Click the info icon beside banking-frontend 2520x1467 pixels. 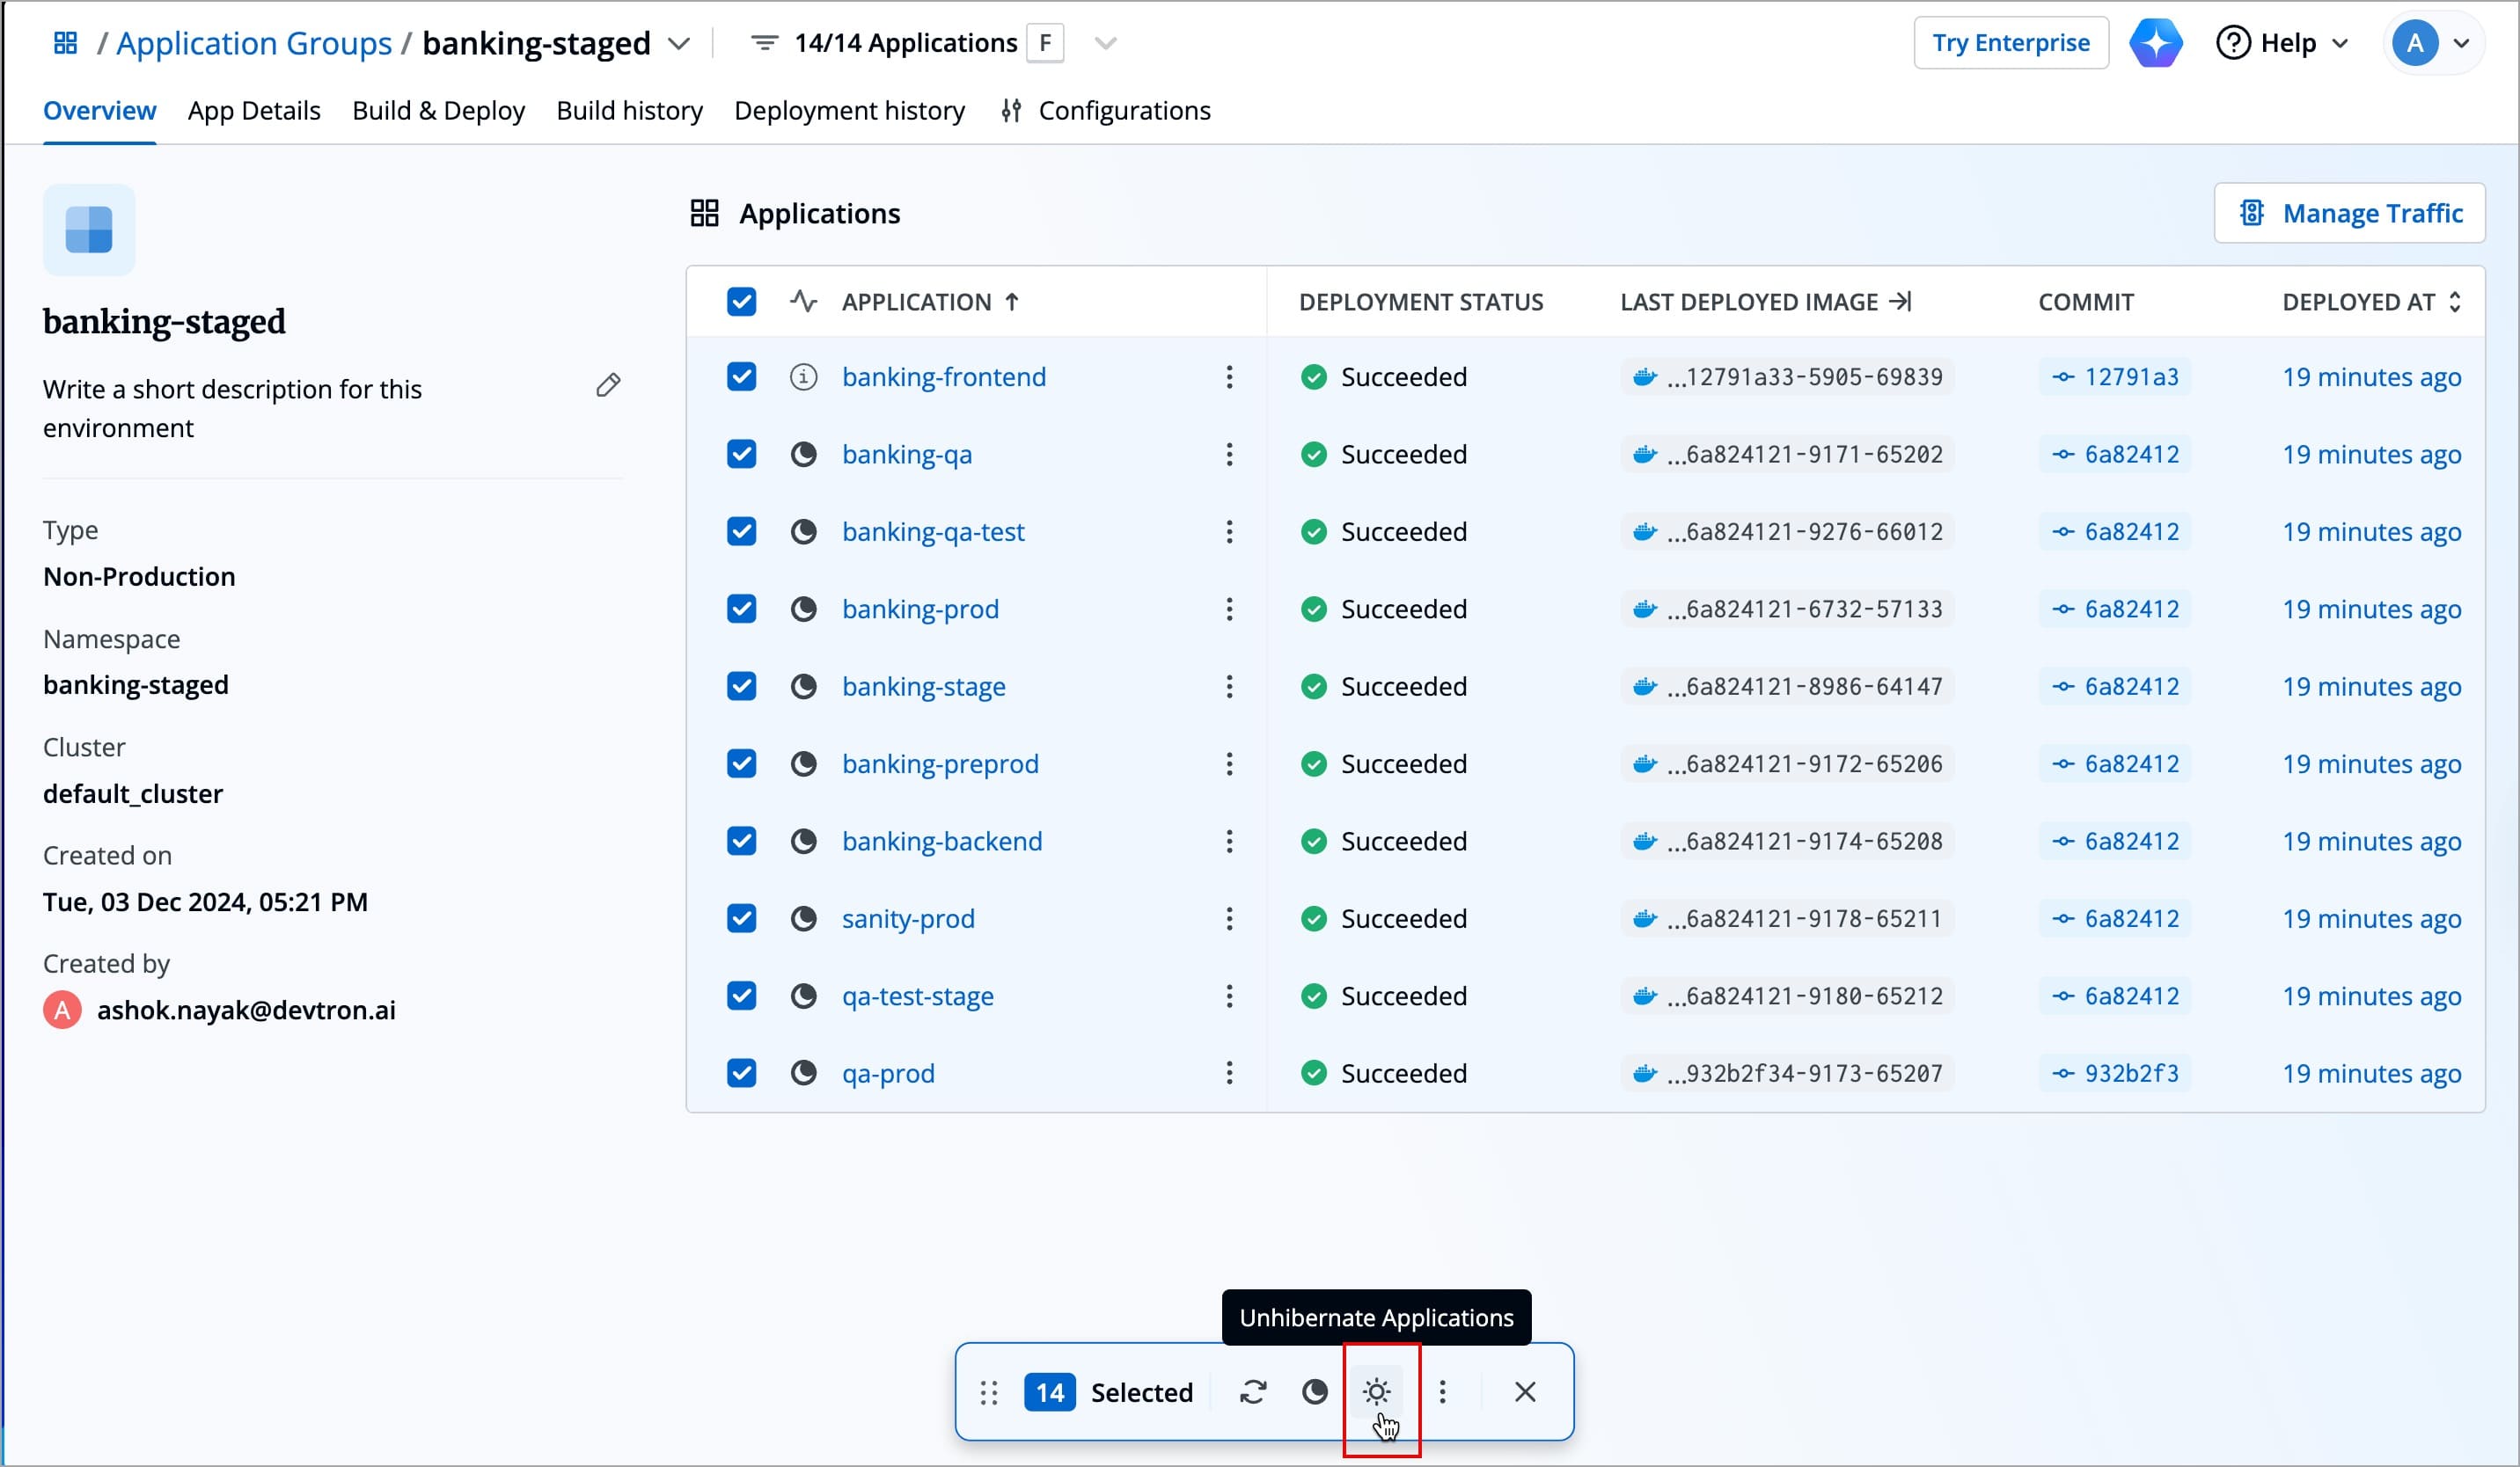804,376
